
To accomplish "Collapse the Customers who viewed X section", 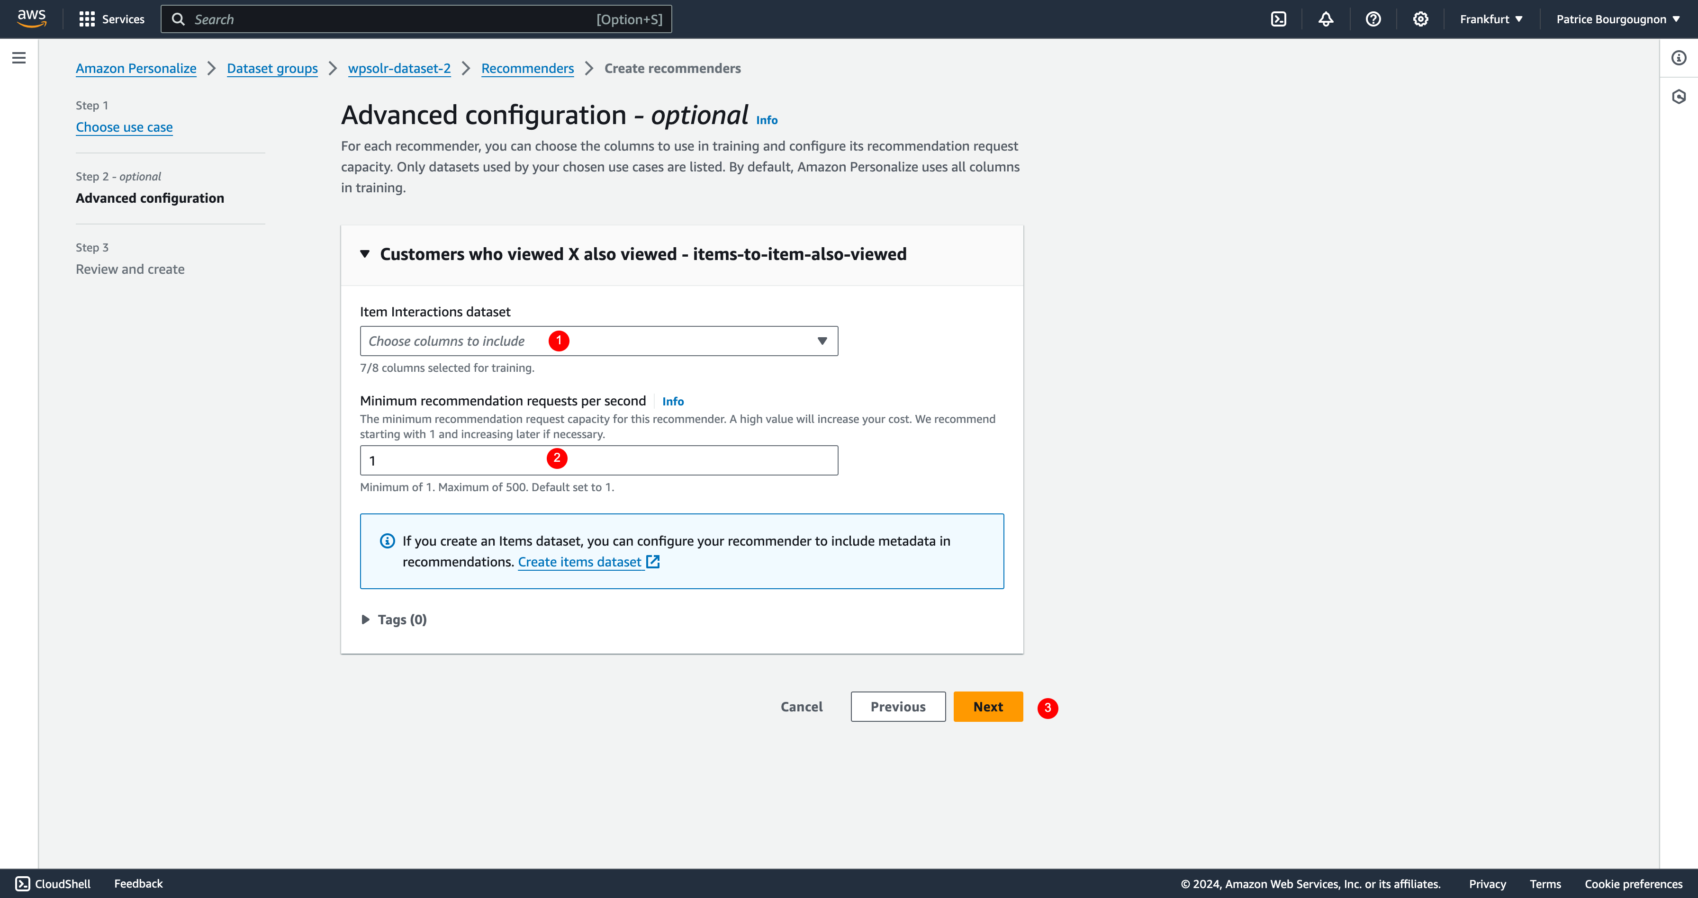I will [x=364, y=254].
